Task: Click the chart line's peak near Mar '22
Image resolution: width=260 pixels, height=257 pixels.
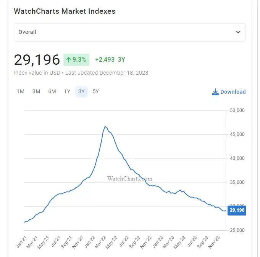Action: point(105,126)
